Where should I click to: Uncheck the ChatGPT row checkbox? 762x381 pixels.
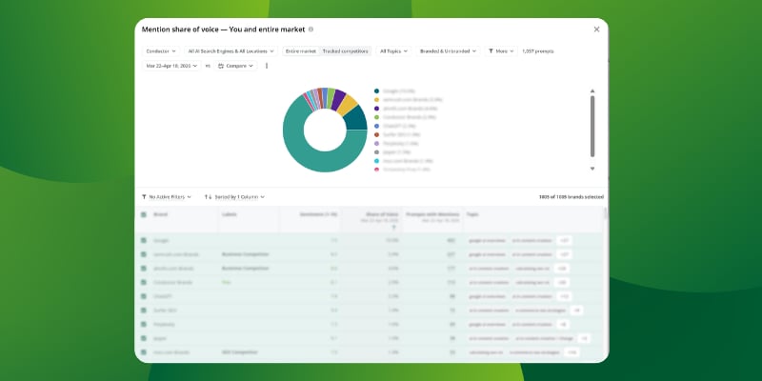tap(144, 296)
